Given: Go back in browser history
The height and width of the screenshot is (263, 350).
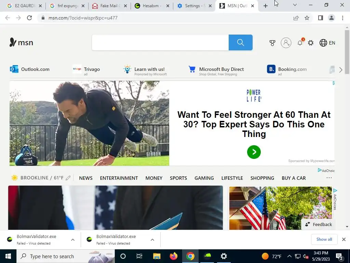Looking at the screenshot, I should pos(8,18).
